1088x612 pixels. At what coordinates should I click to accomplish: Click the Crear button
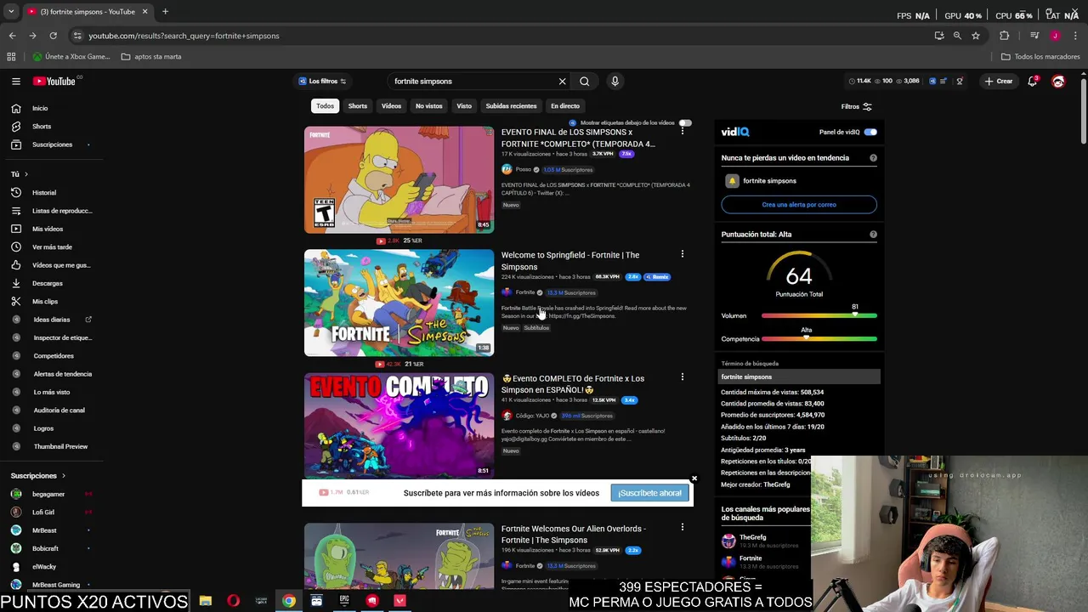tap(998, 82)
